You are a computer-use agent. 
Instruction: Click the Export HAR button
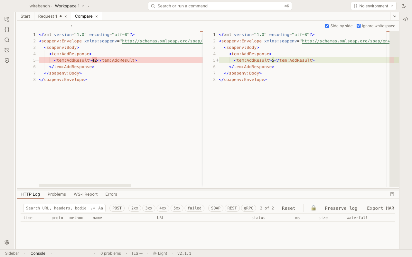(380, 208)
